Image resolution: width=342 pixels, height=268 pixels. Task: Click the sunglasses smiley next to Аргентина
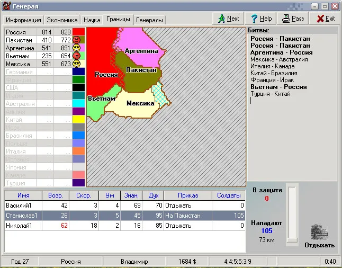[77, 48]
